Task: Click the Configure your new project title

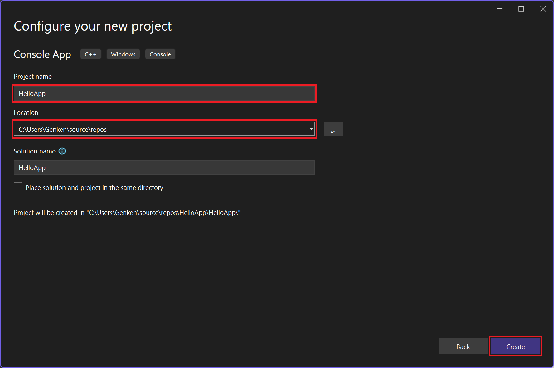Action: pyautogui.click(x=93, y=26)
